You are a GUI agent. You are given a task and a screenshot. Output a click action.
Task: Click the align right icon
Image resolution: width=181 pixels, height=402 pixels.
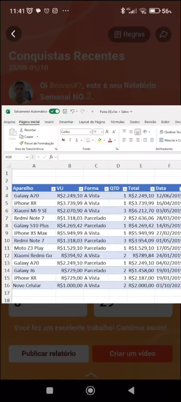[138, 140]
